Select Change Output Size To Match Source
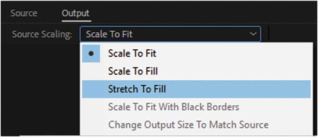This screenshot has height=137, width=318. coord(188,124)
